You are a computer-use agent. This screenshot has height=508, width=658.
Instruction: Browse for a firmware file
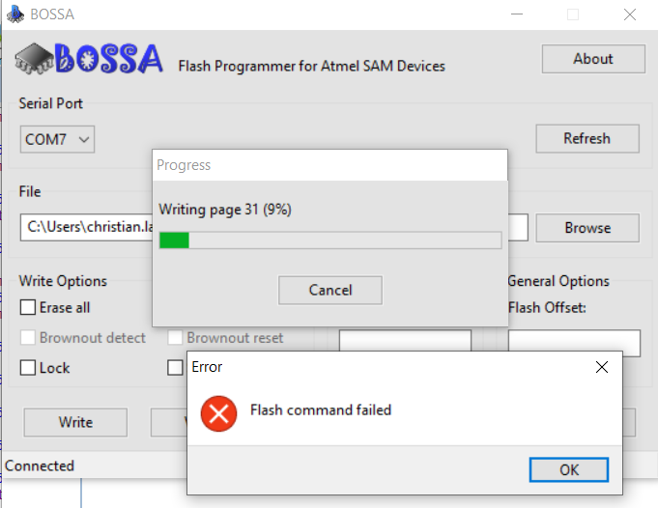[586, 228]
